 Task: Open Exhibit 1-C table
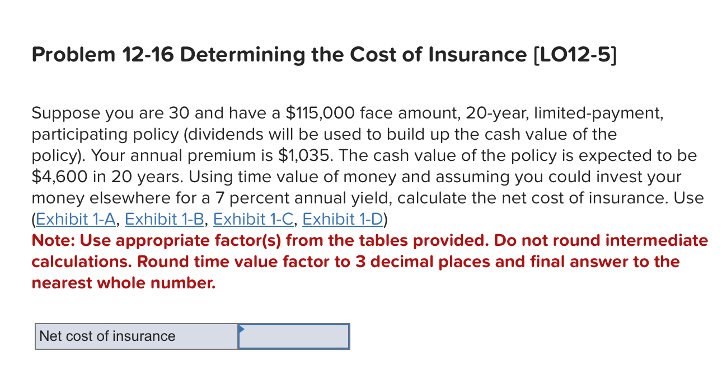coord(252,219)
